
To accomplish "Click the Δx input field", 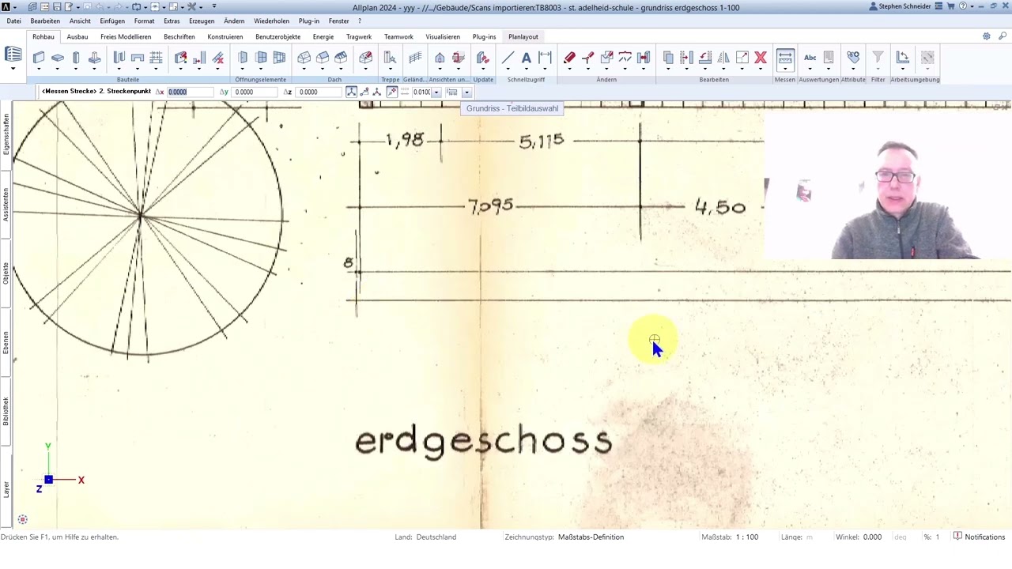I will point(190,92).
